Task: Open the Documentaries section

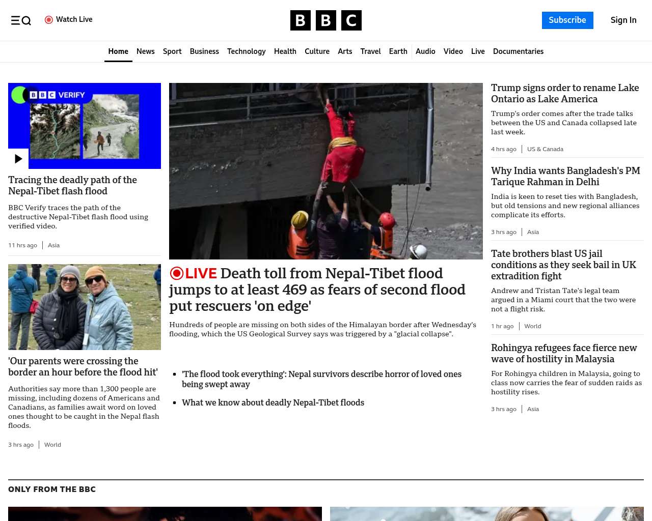Action: (518, 51)
